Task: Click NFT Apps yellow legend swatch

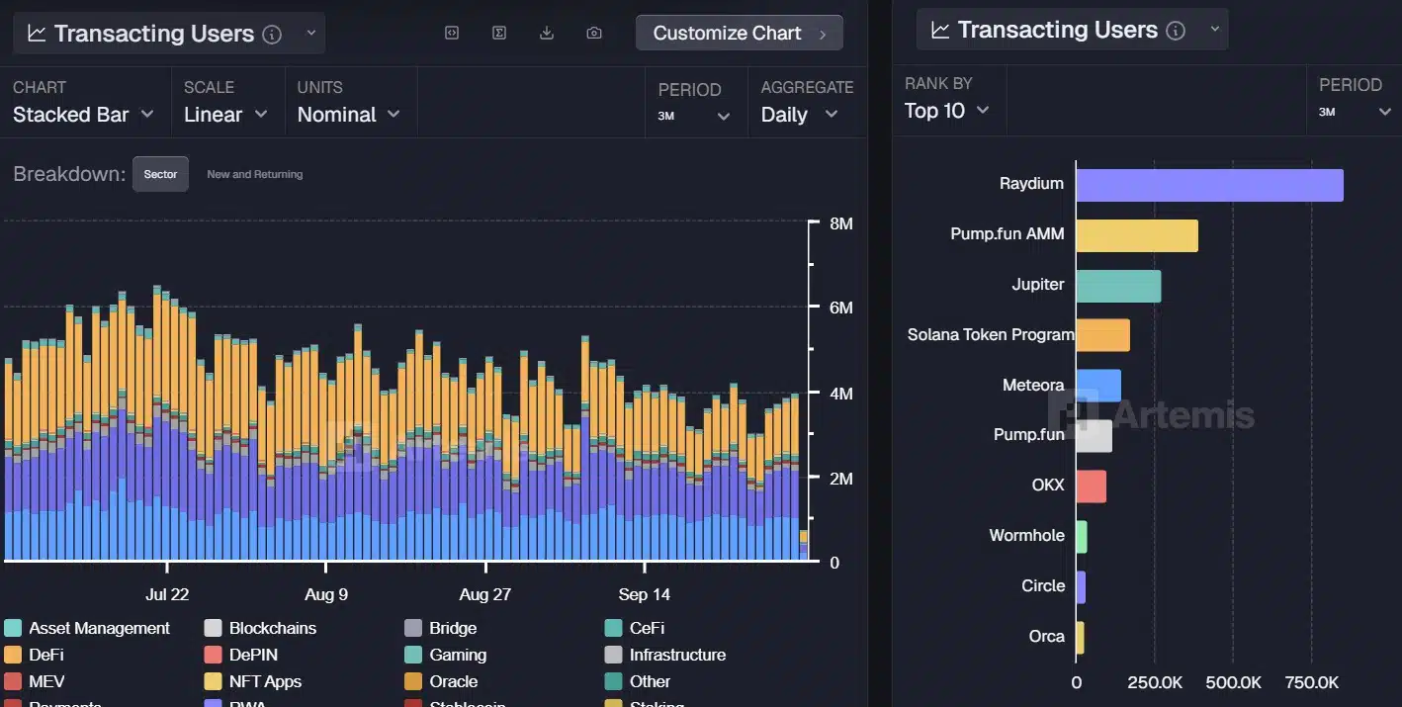Action: (213, 681)
